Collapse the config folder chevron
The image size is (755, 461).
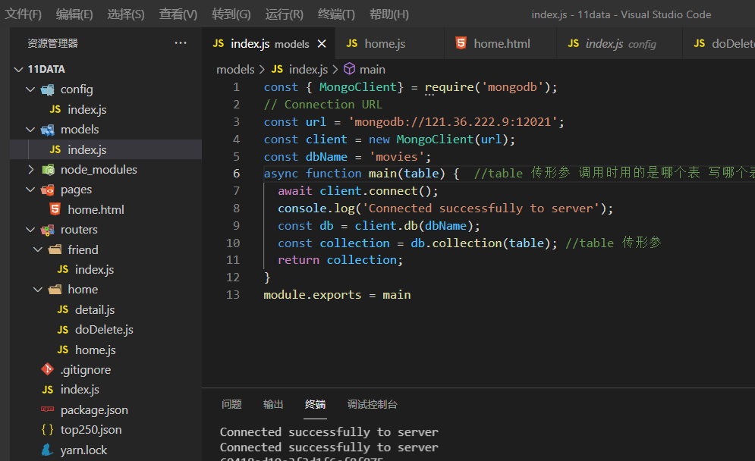point(30,89)
